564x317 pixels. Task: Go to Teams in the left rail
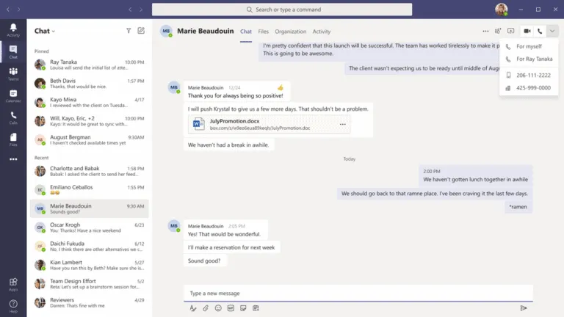tap(13, 73)
